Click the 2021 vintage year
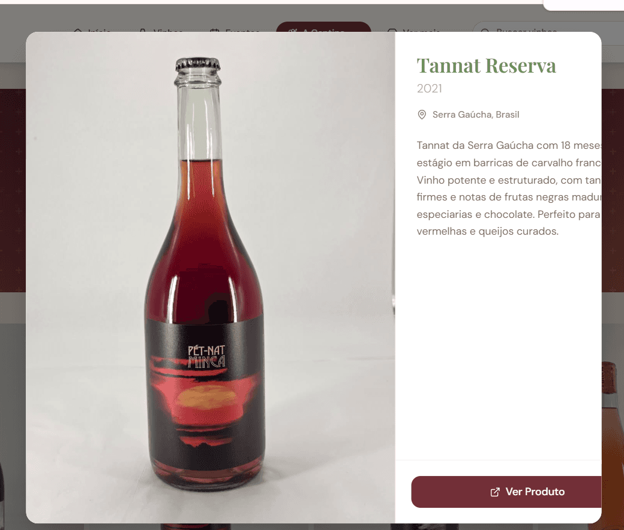The width and height of the screenshot is (624, 530). click(x=429, y=88)
